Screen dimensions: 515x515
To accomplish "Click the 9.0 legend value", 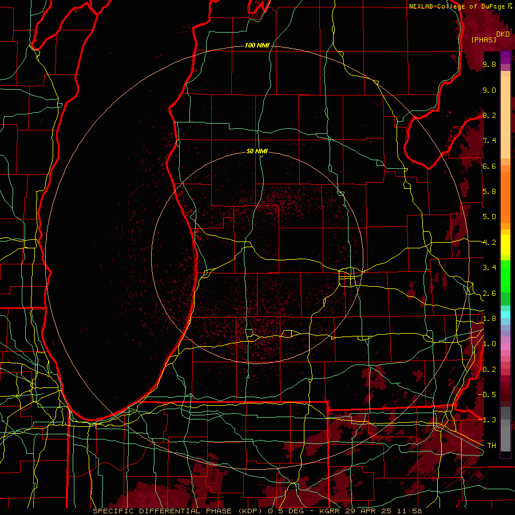I will 489,90.
